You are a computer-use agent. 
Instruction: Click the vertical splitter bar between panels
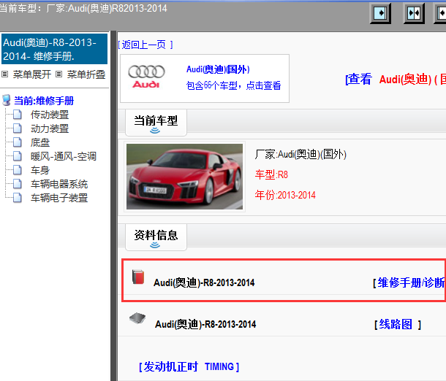[x=113, y=206]
